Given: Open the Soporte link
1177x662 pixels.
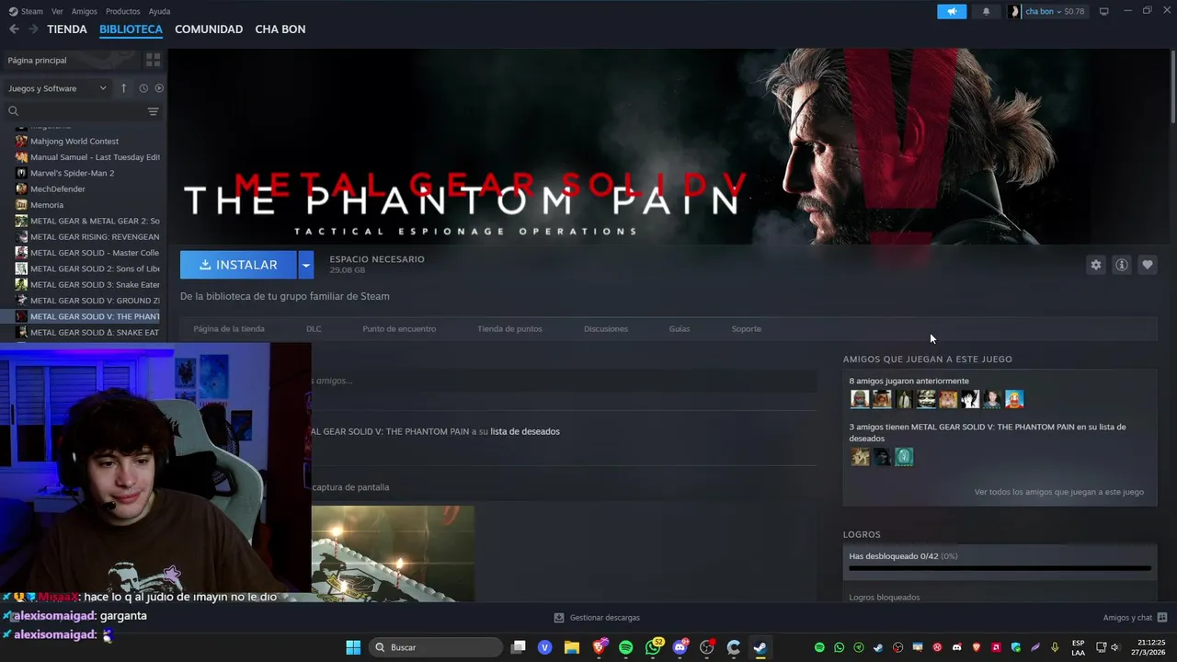Looking at the screenshot, I should click(746, 328).
